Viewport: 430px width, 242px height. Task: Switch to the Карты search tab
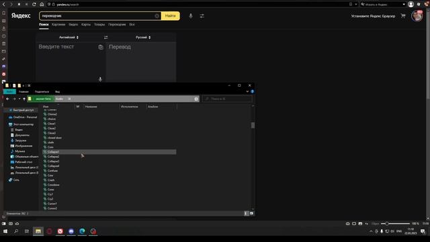[86, 24]
